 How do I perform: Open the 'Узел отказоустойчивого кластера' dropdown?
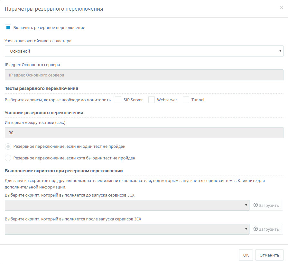point(144,51)
